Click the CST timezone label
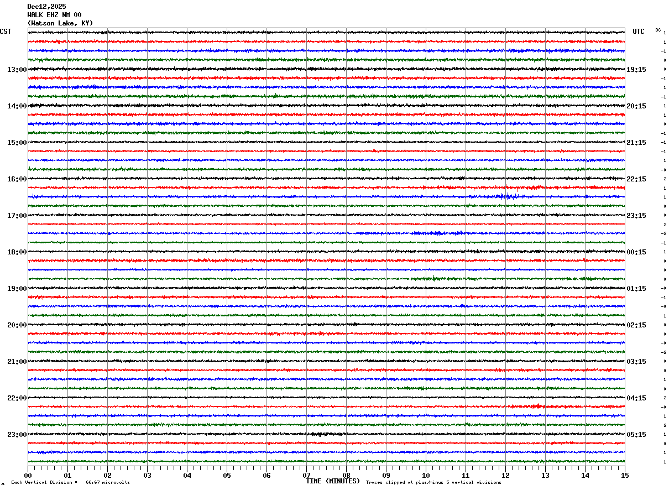The height and width of the screenshot is (490, 669). tap(6, 32)
